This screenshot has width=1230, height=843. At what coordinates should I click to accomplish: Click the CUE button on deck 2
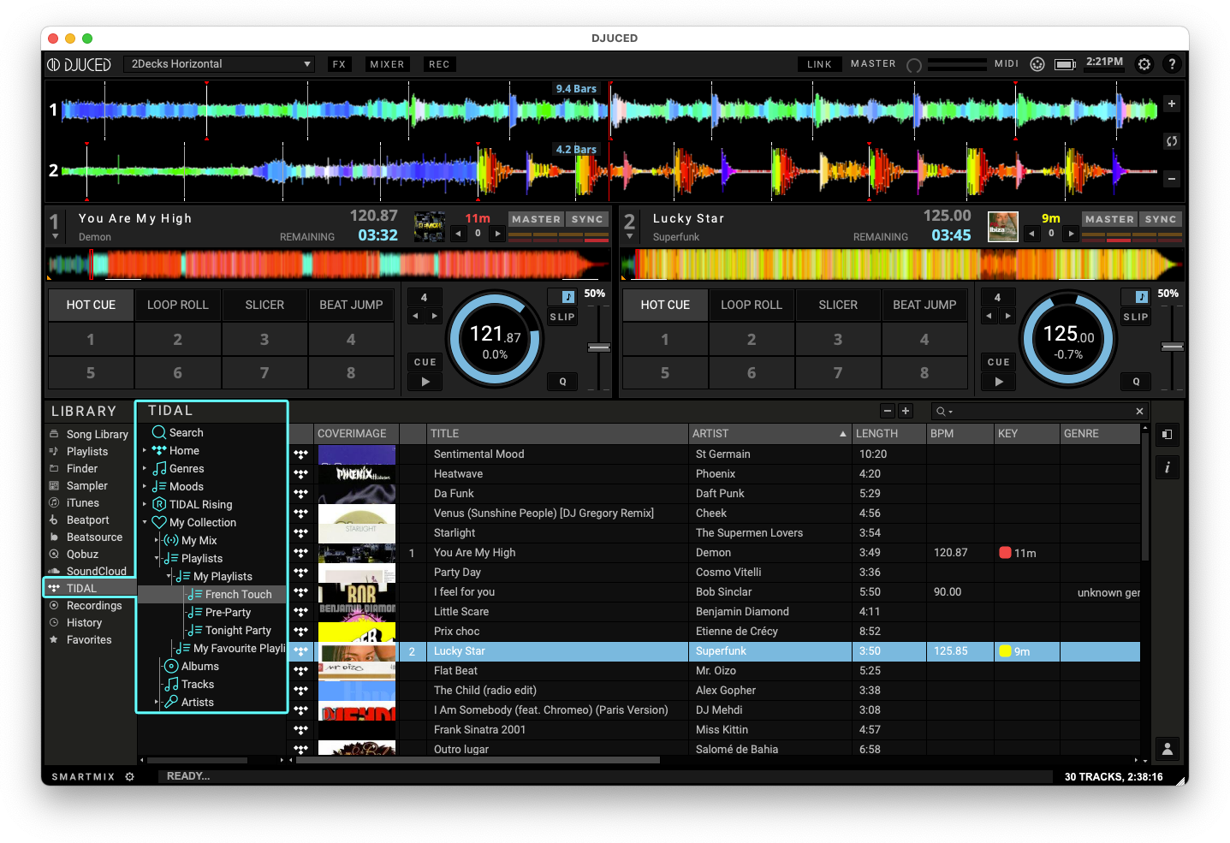pos(998,362)
